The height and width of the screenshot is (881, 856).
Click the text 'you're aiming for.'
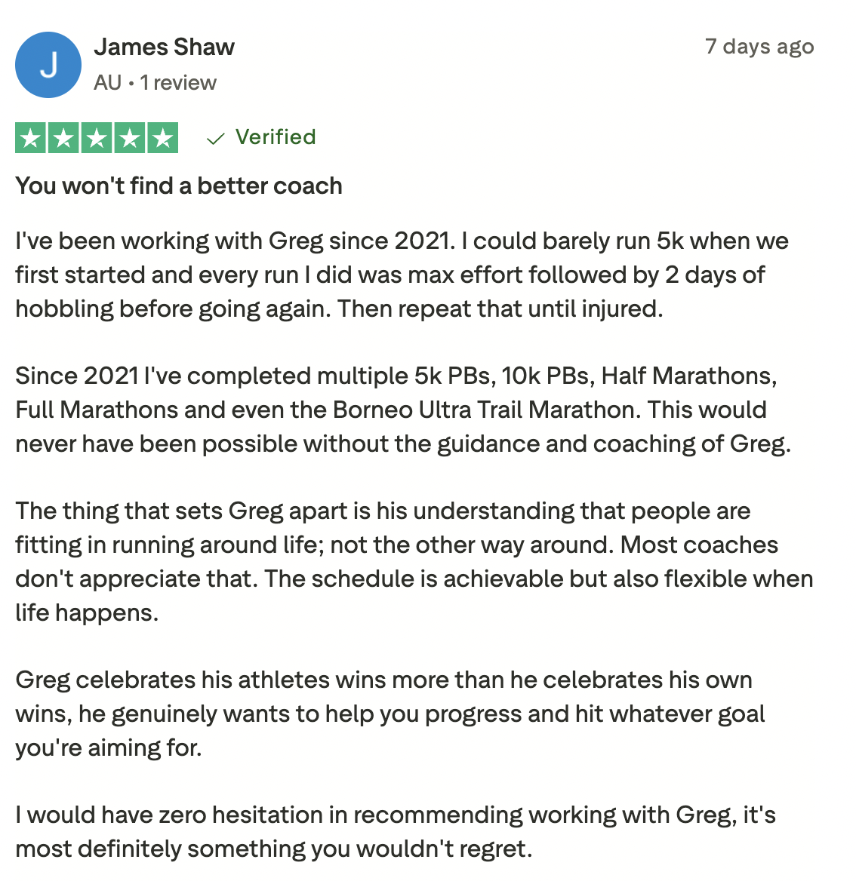[x=109, y=747]
